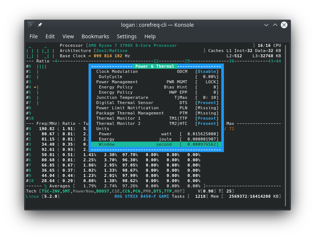Click the Konsole terminal icon in title bar
315x239 pixels.
[x=30, y=25]
